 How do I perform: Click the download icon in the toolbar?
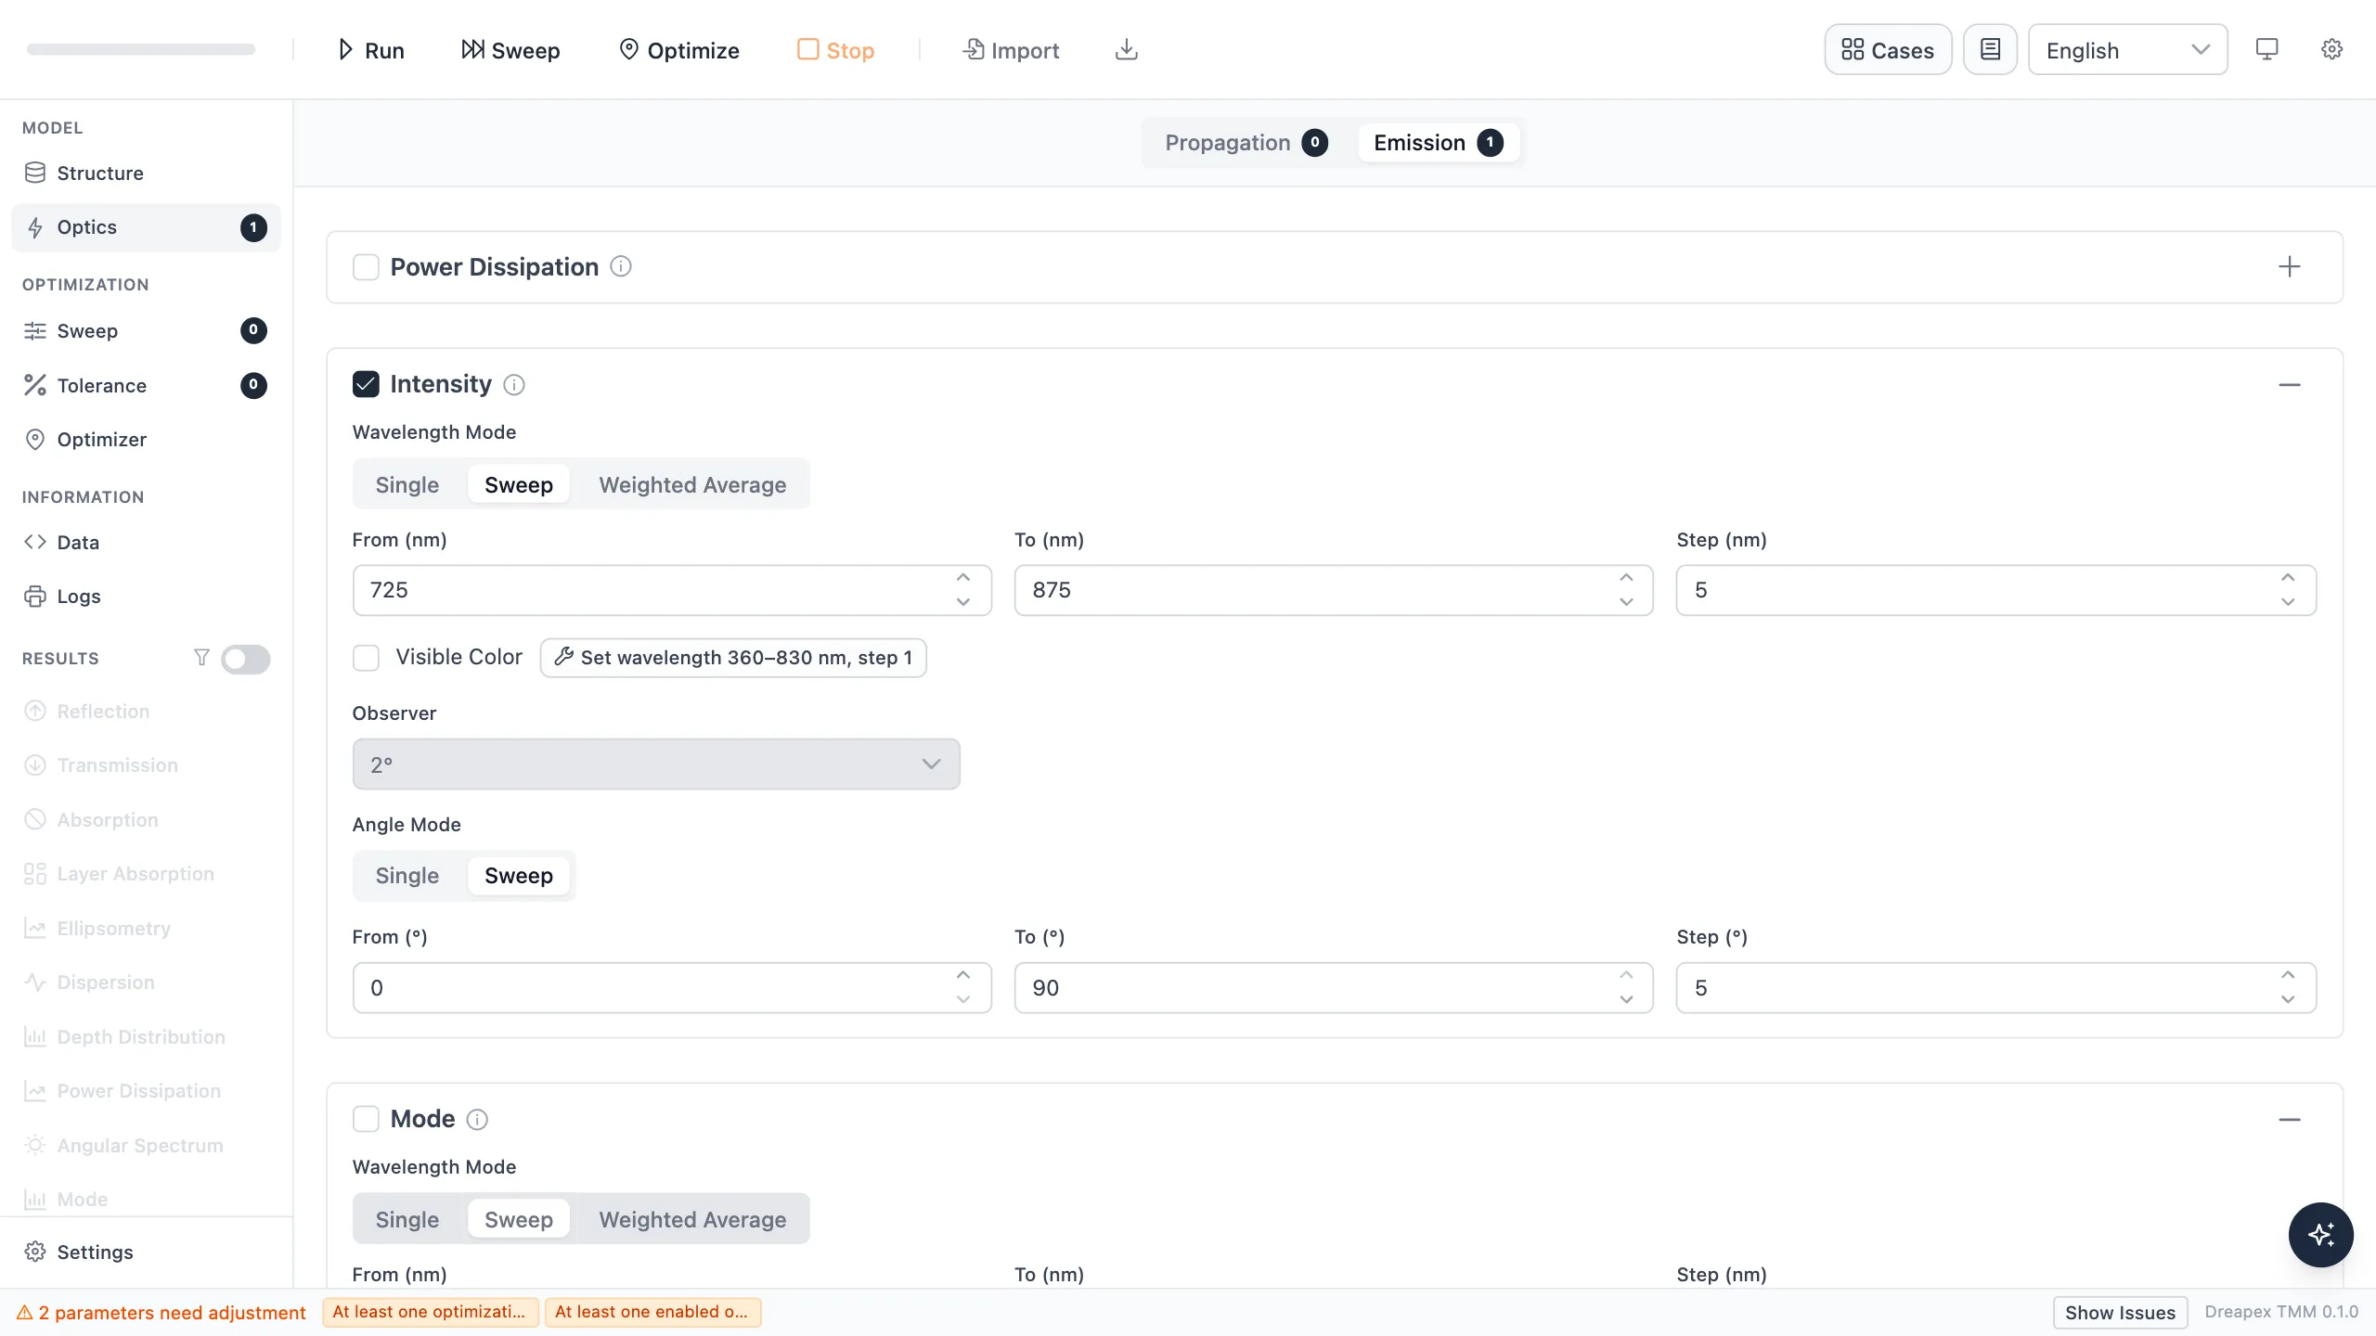pyautogui.click(x=1126, y=49)
